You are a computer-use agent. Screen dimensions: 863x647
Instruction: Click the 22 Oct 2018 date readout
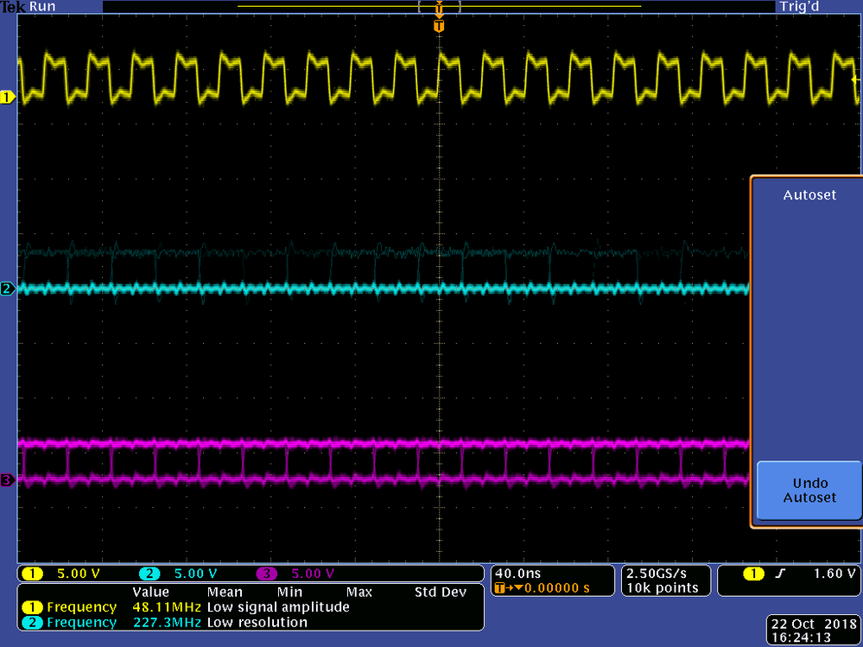(x=814, y=624)
